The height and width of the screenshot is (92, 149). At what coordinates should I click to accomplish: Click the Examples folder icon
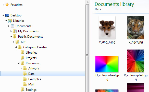click(x=25, y=79)
